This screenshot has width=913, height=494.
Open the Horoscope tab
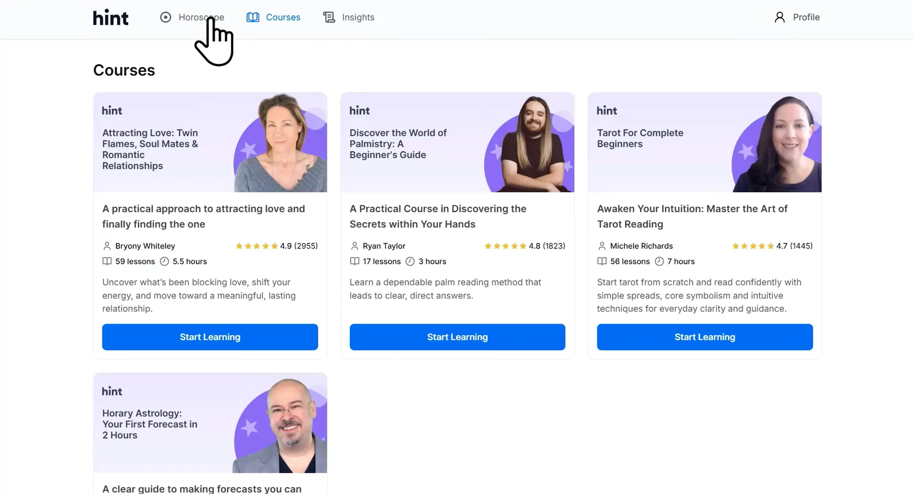coord(192,17)
